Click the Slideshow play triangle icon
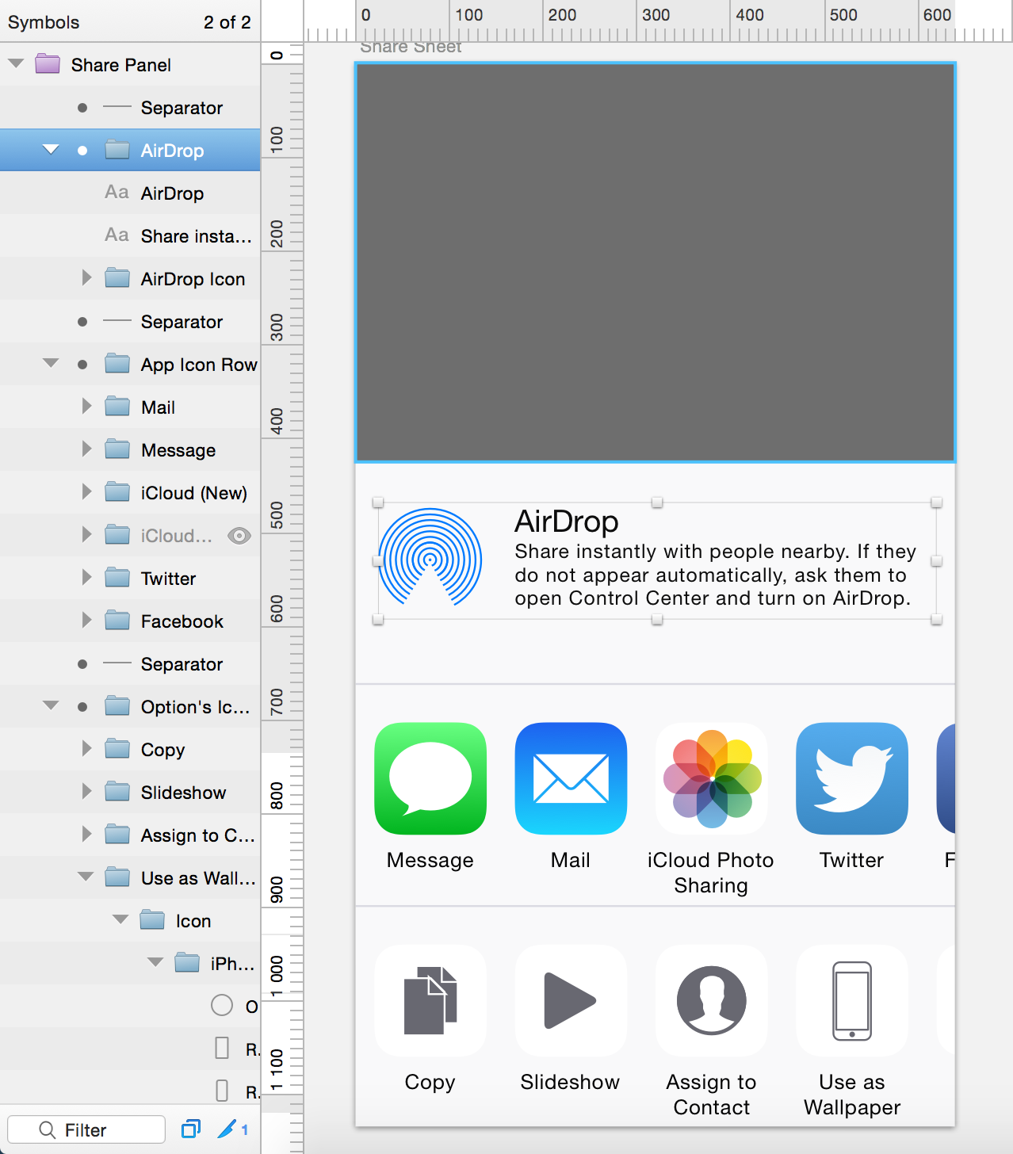The height and width of the screenshot is (1154, 1013). [569, 1000]
